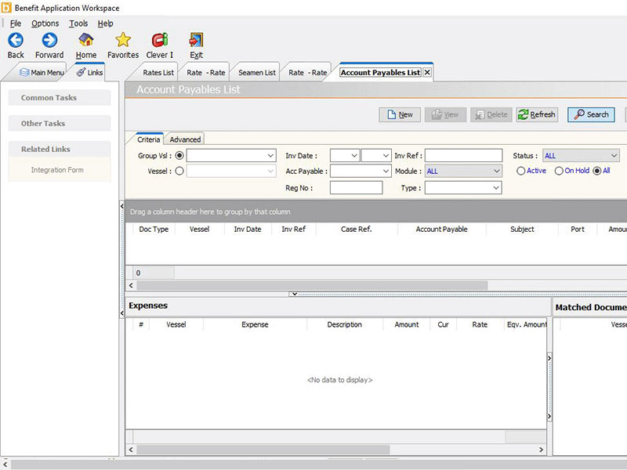Image resolution: width=627 pixels, height=470 pixels.
Task: Open Favorites star icon
Action: 123,40
